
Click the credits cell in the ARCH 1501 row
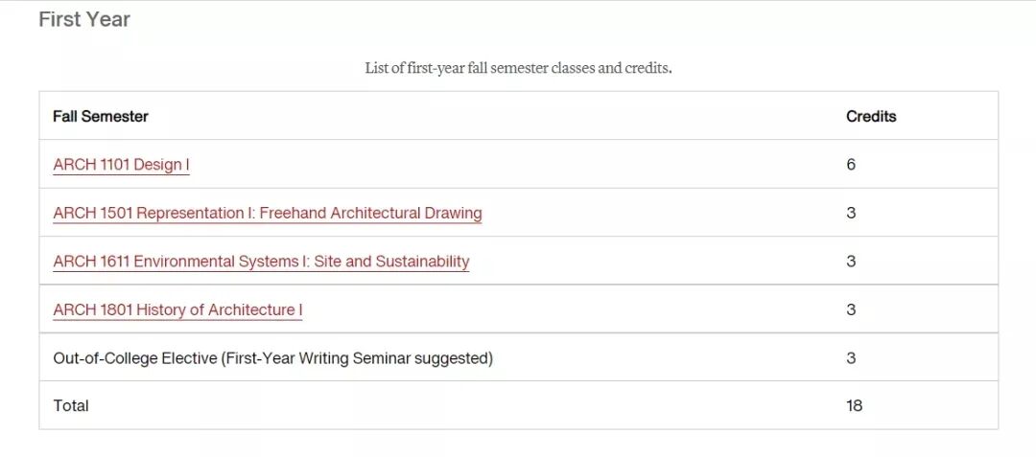[x=850, y=213]
